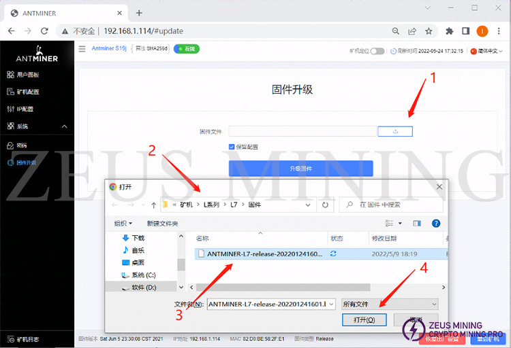Open the password page in the sidebar
This screenshot has height=348, width=511.
[x=17, y=145]
